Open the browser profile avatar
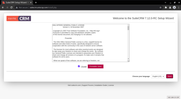Image resolution: width=181 pixels, height=99 pixels. [x=174, y=7]
